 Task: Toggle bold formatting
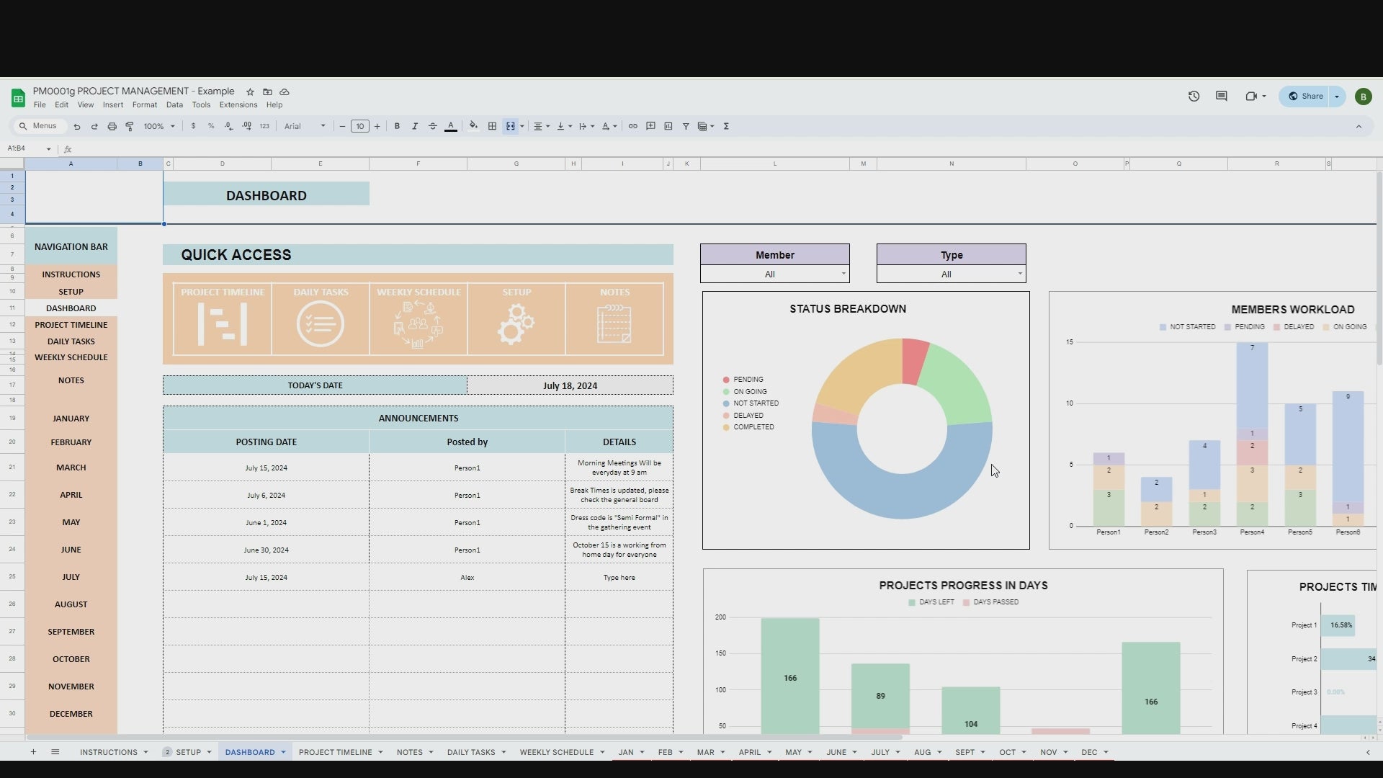pyautogui.click(x=397, y=126)
